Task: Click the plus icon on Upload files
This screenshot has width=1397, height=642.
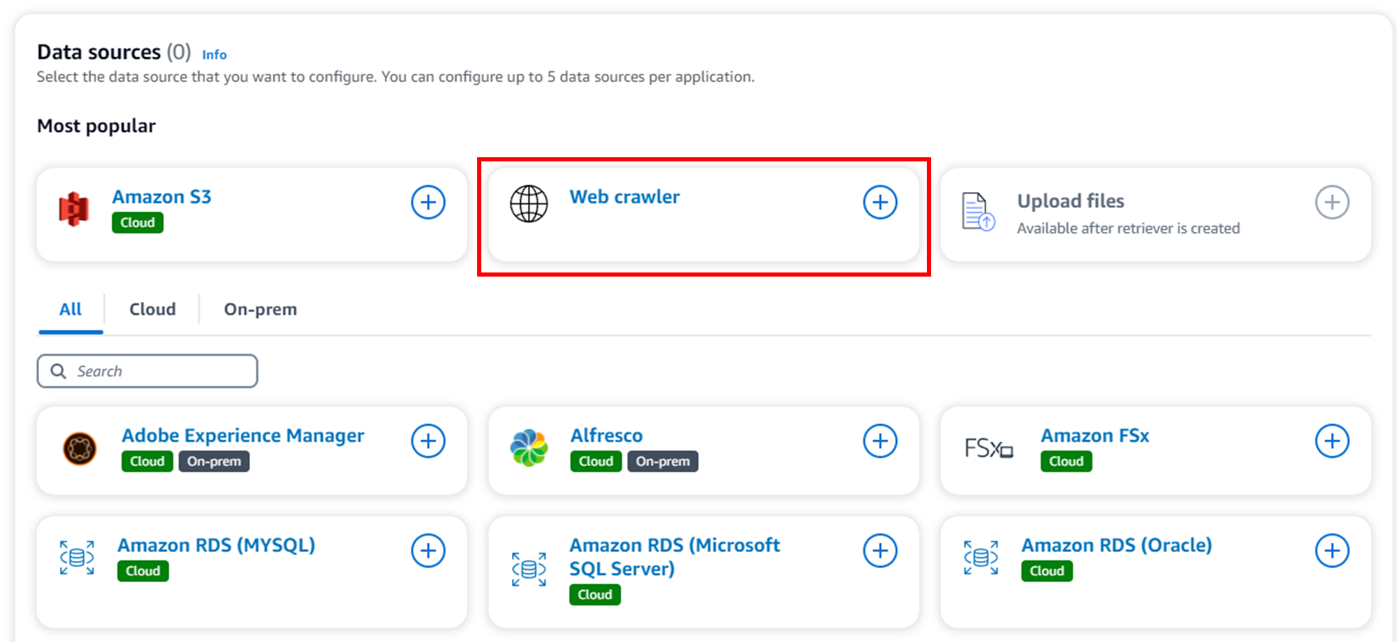Action: (1332, 203)
